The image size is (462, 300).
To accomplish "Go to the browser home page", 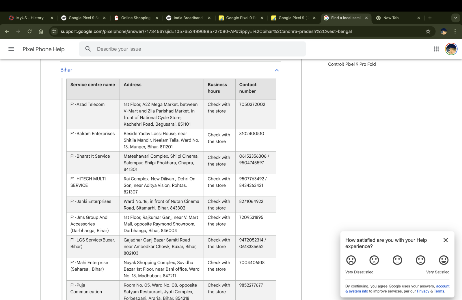I will [41, 31].
